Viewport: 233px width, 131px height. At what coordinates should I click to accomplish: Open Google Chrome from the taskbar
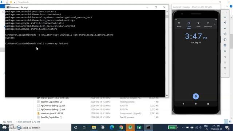121,127
